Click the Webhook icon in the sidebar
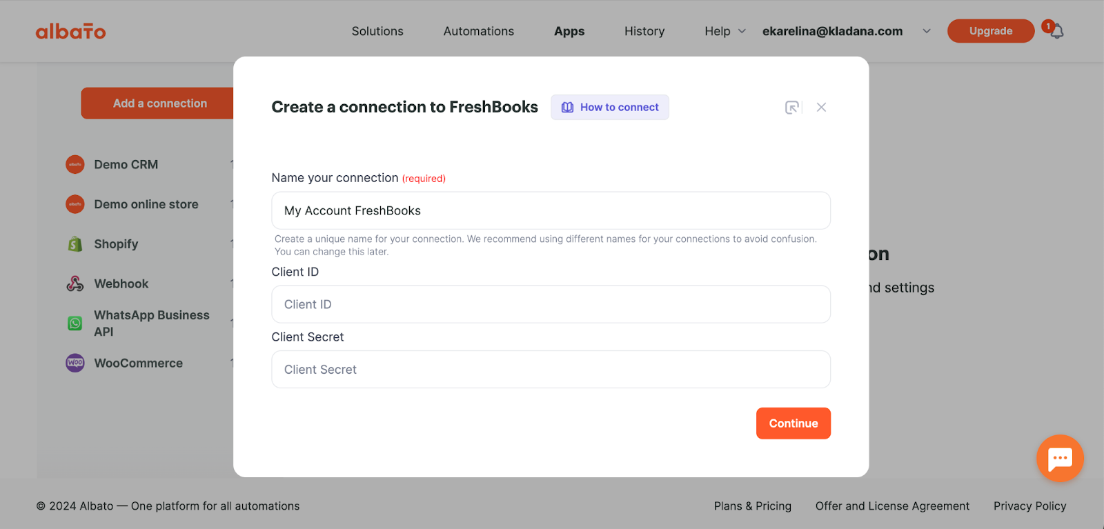1104x529 pixels. (x=75, y=283)
